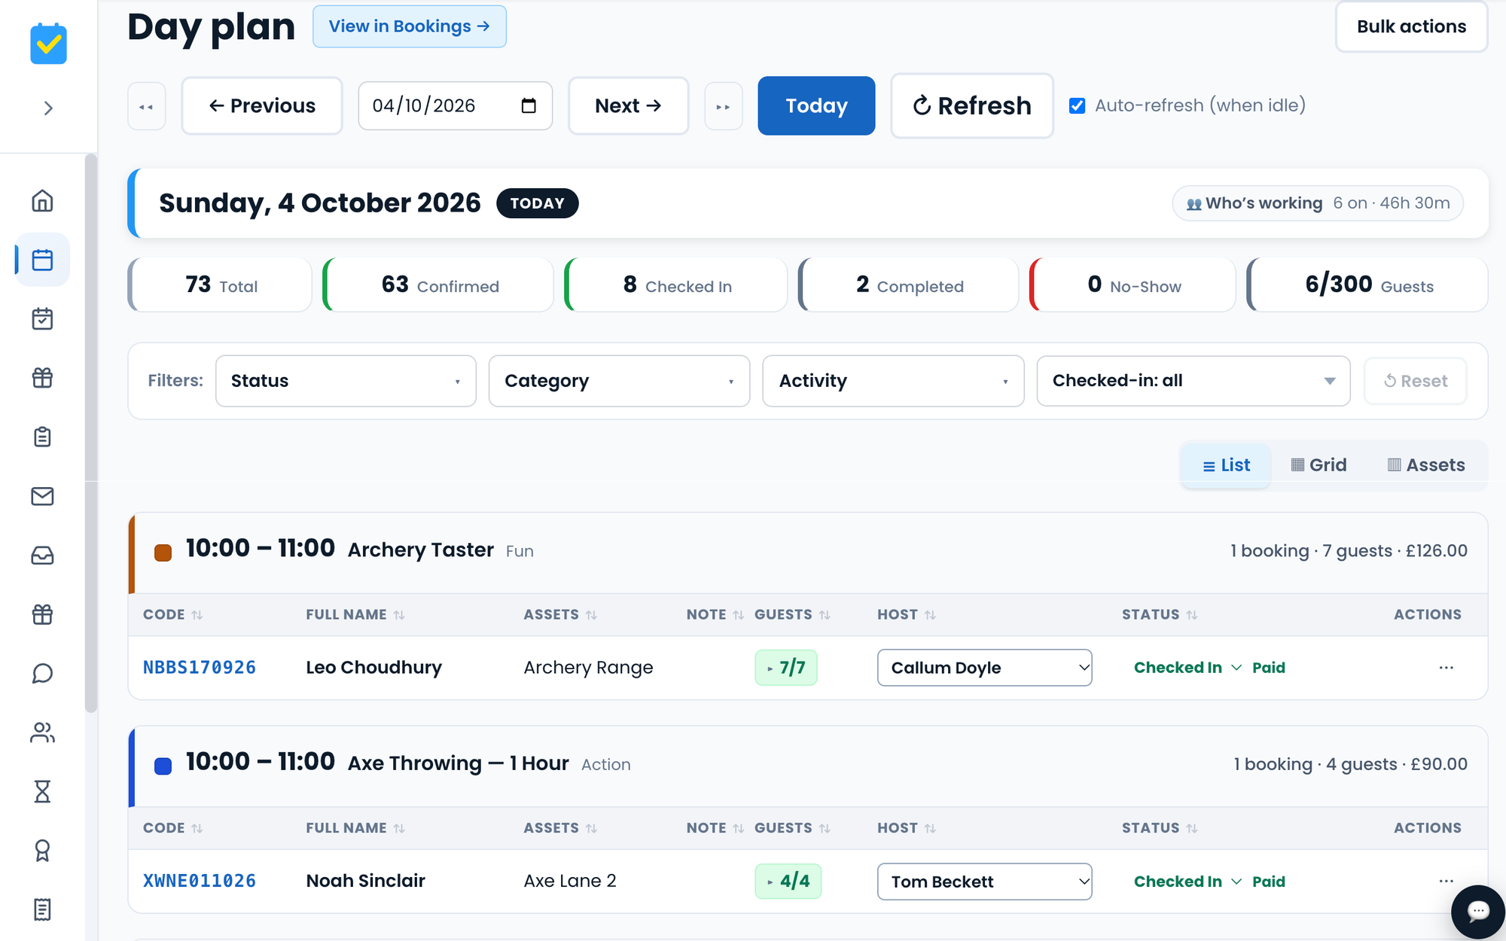Image resolution: width=1506 pixels, height=941 pixels.
Task: Open booking code NBBS170926
Action: pyautogui.click(x=200, y=668)
